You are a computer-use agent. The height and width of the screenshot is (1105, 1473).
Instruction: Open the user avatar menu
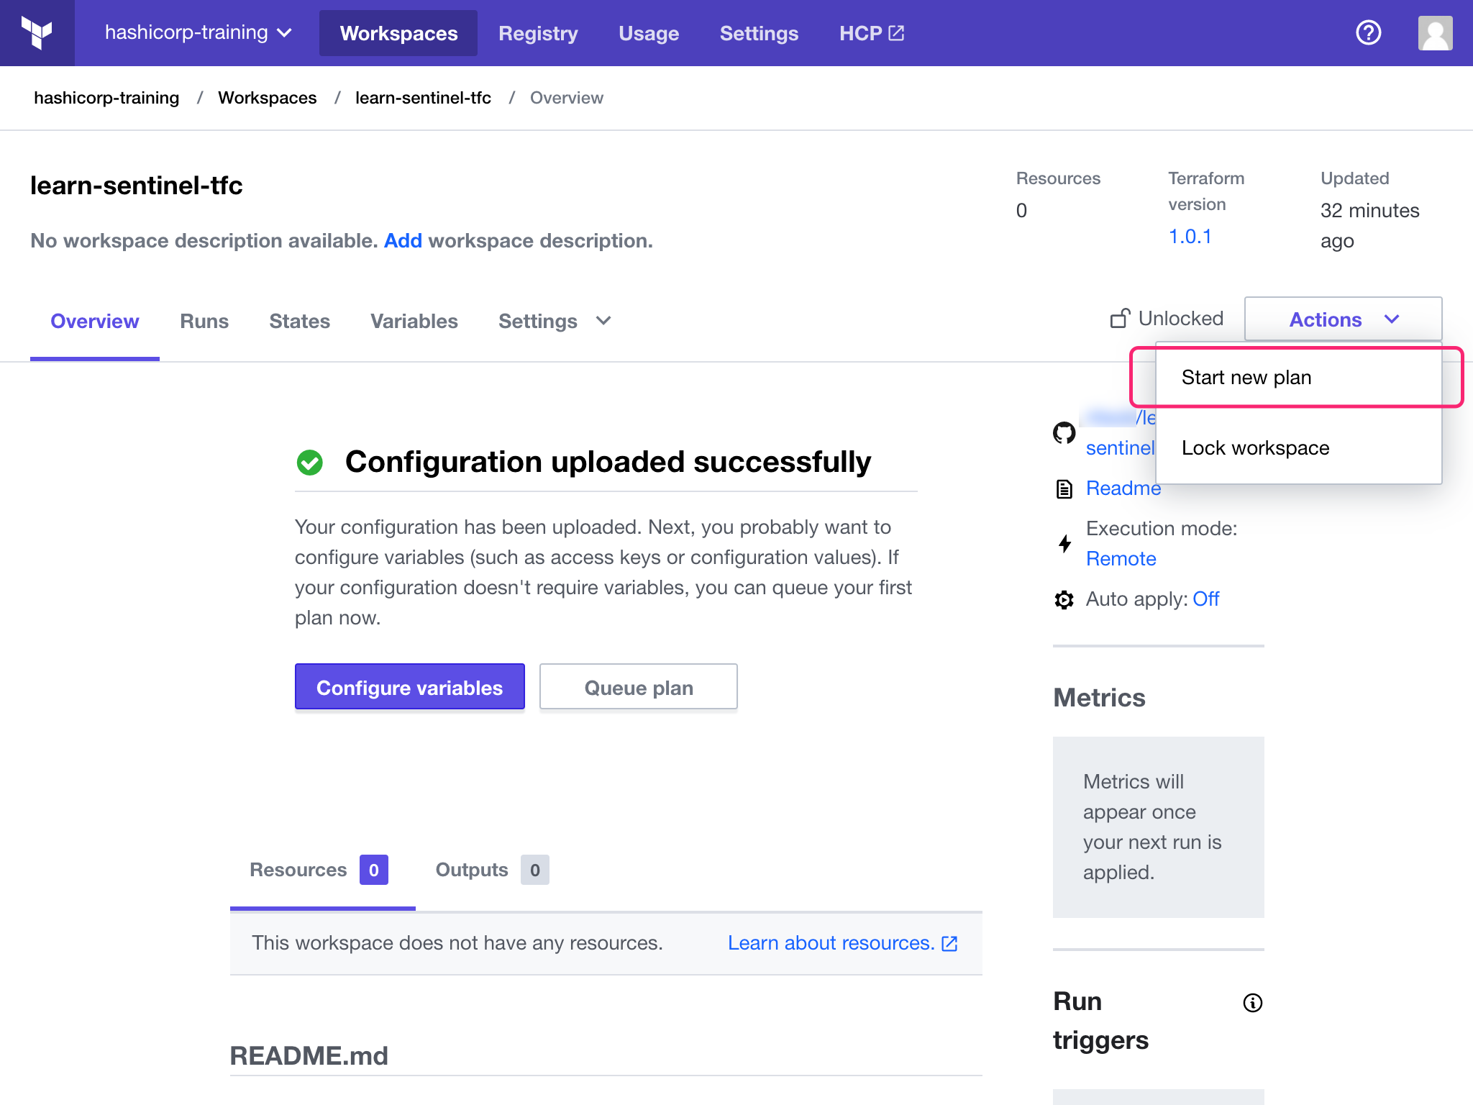(x=1435, y=33)
